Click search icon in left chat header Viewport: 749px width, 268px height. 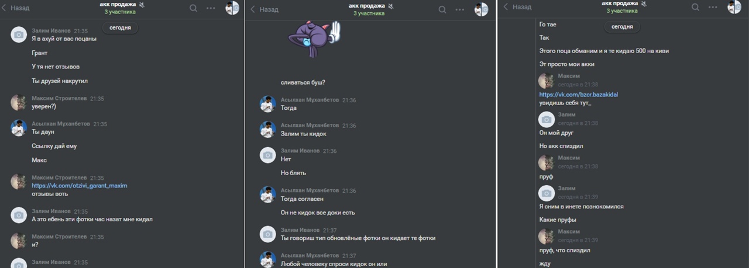[x=193, y=8]
